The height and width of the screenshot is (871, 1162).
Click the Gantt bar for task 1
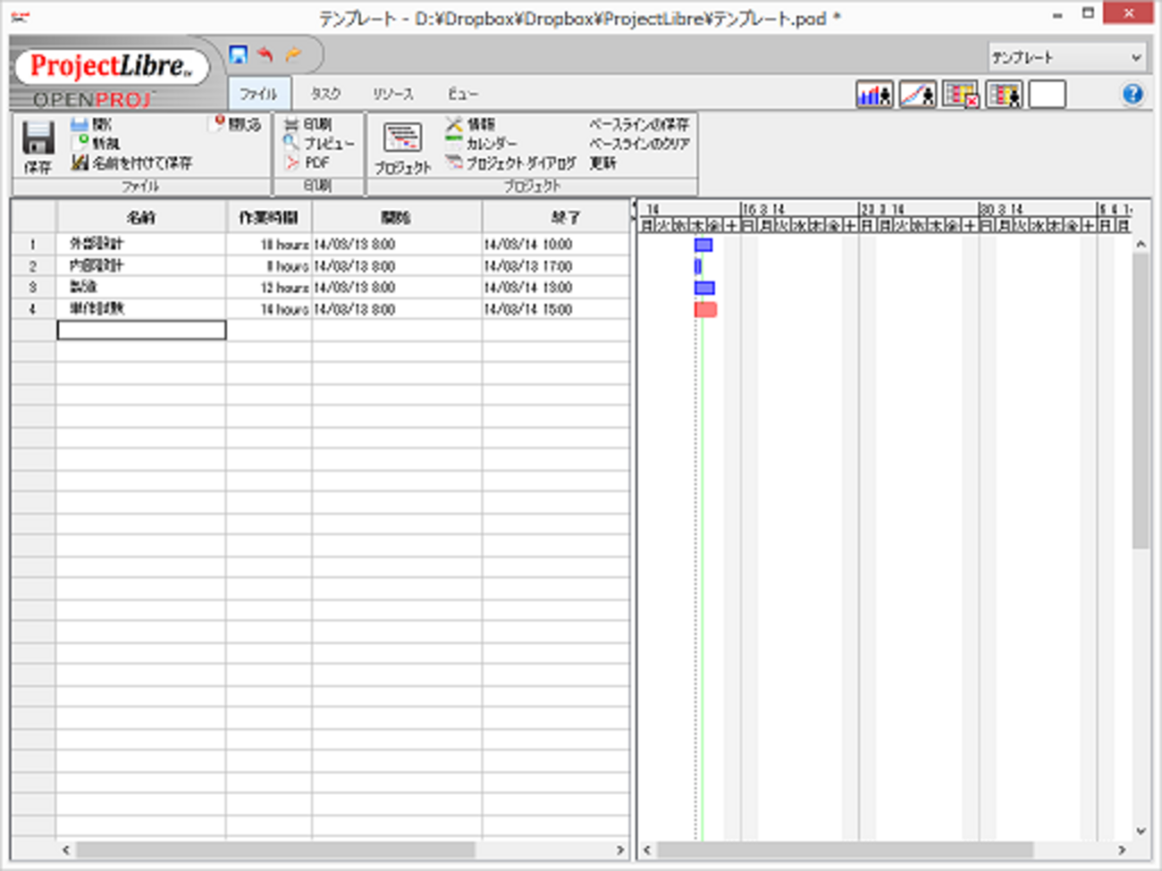703,245
